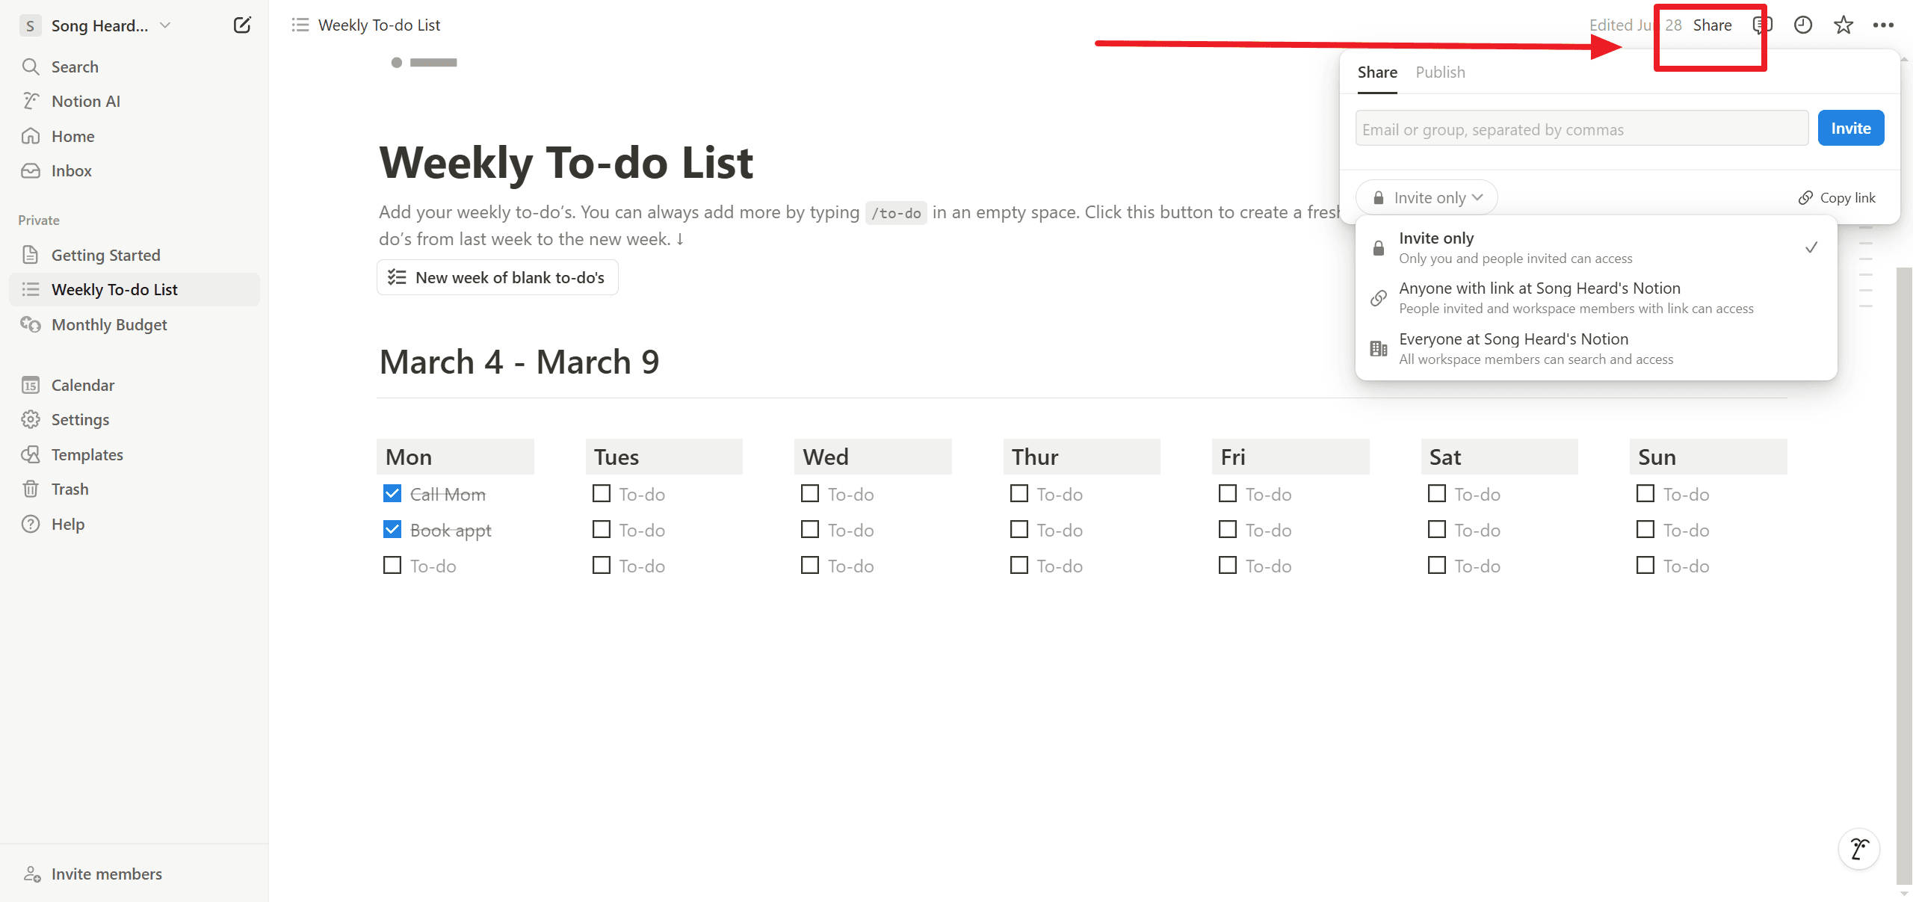The image size is (1913, 902).
Task: Open the Trash section
Action: [68, 488]
